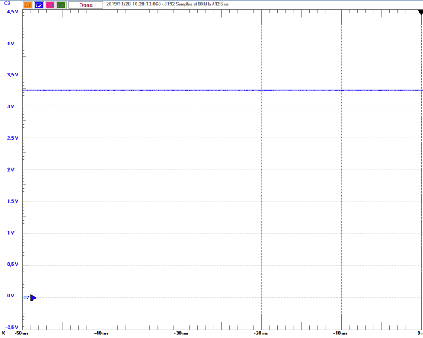The height and width of the screenshot is (338, 423).
Task: Click the -0,5 V vertical axis label
Action: [11, 327]
